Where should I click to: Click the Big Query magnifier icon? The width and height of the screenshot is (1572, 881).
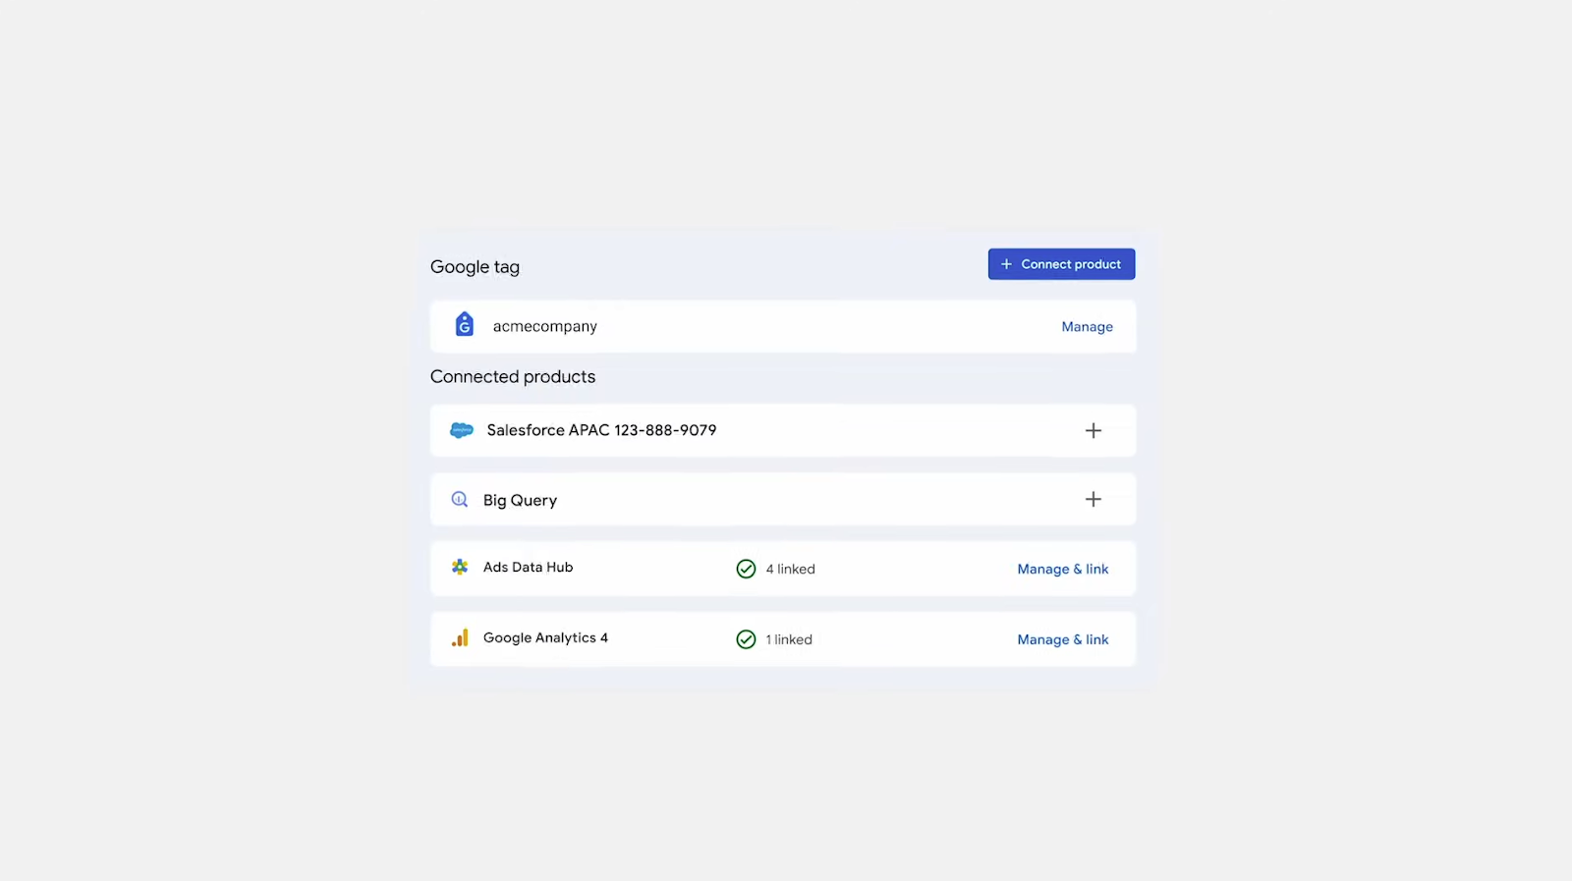click(460, 499)
